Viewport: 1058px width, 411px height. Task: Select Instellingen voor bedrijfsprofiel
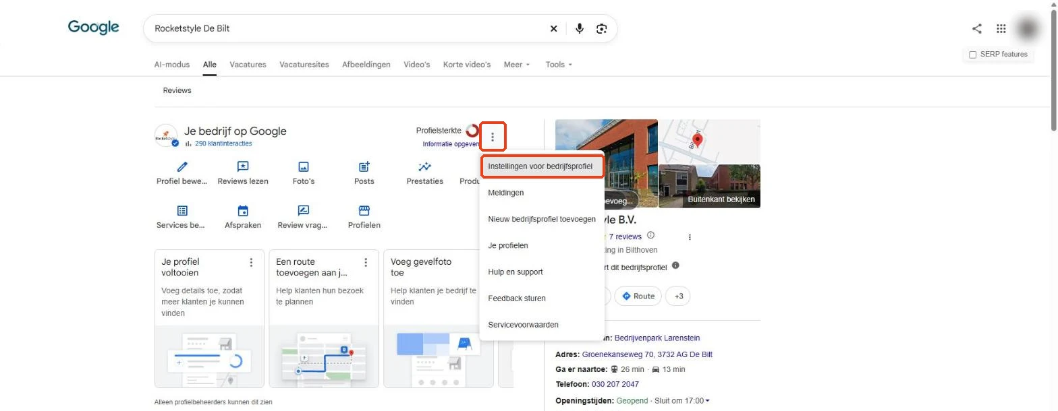coord(542,166)
